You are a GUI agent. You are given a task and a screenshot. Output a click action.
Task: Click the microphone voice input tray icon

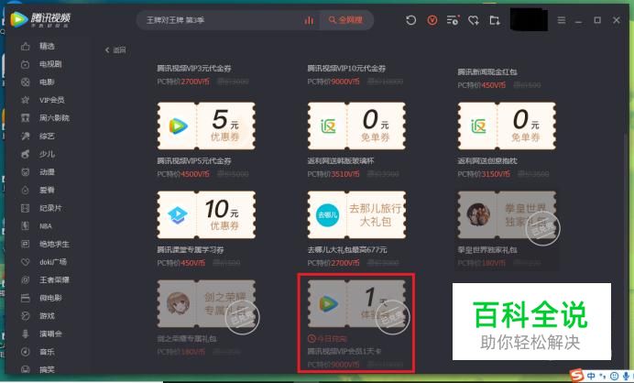(x=627, y=376)
